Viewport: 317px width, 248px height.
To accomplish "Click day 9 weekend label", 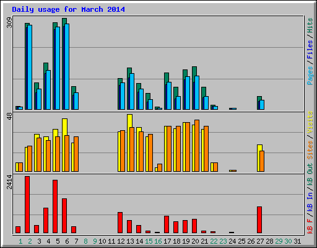I will (95, 241).
